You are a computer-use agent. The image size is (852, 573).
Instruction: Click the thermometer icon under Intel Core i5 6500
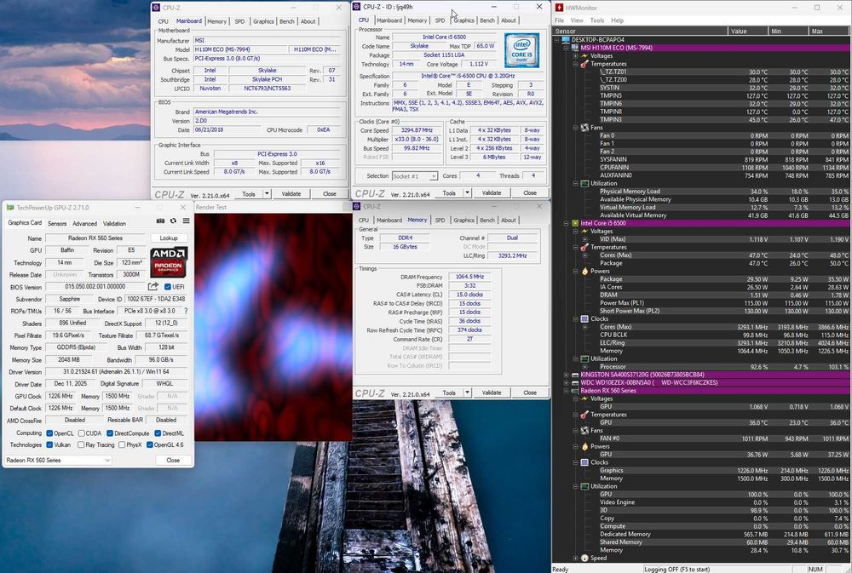[x=584, y=247]
